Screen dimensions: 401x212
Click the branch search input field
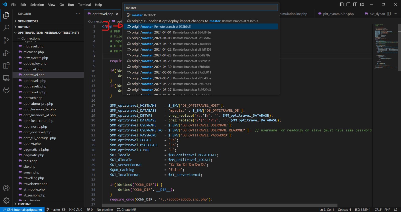(201, 8)
